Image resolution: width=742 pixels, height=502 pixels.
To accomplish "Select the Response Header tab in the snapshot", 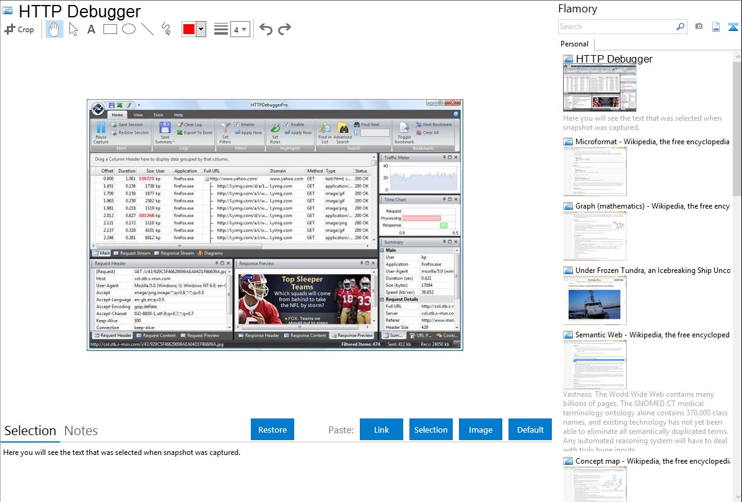I will pos(259,335).
